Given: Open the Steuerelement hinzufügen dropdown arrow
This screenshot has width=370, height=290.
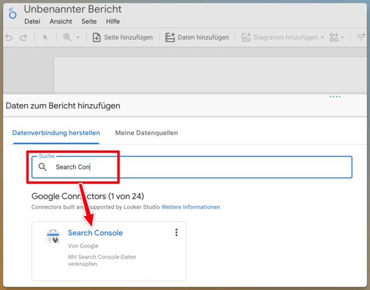Looking at the screenshot, I should tap(342, 37).
